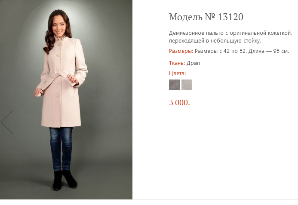The height and width of the screenshot is (205, 298).
Task: Click the "Ткань:" label
Action: (x=177, y=63)
